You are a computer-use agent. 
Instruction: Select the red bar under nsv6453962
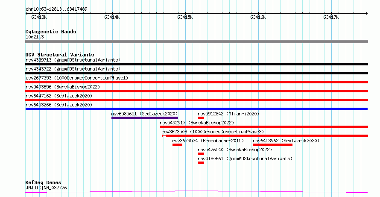tap(273, 145)
